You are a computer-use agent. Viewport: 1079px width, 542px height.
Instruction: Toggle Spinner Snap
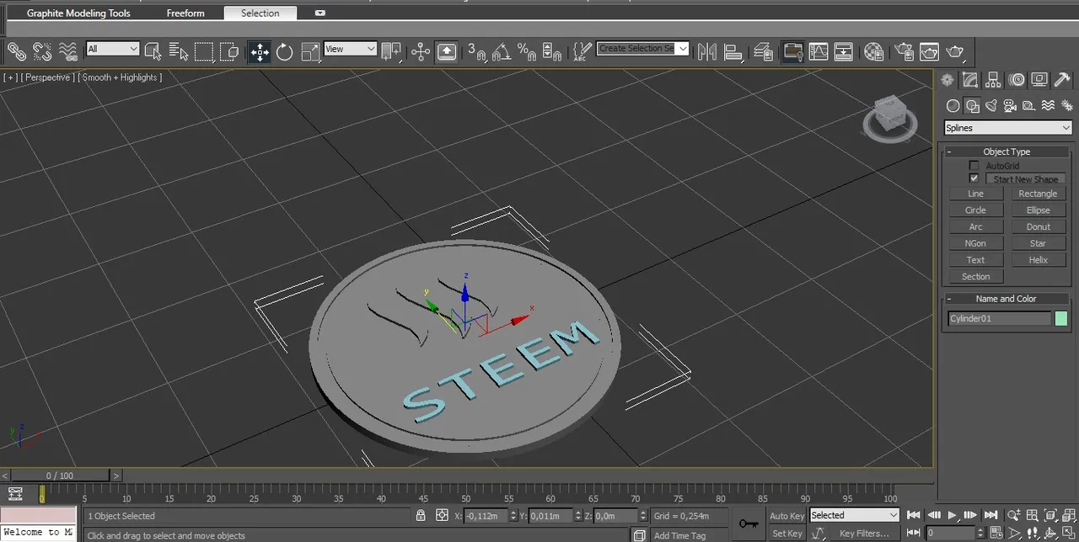(x=553, y=52)
